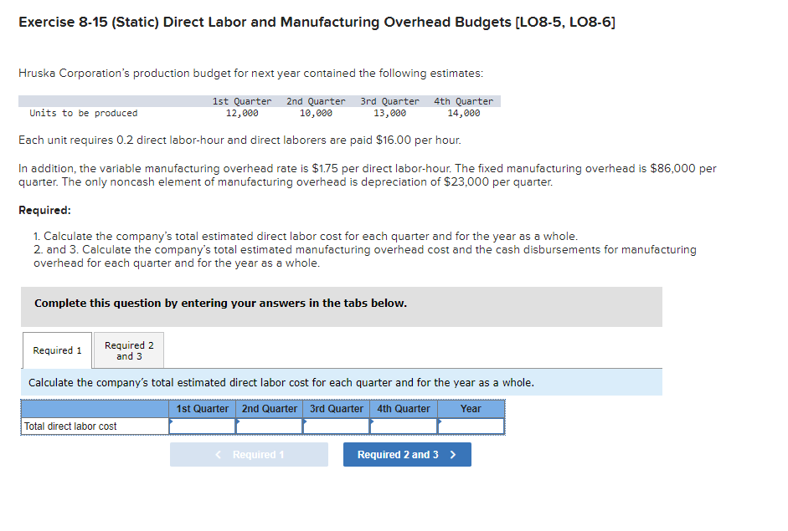Viewport: 788px width, 531px height.
Task: Click the disabled Required 1 back button
Action: point(249,454)
